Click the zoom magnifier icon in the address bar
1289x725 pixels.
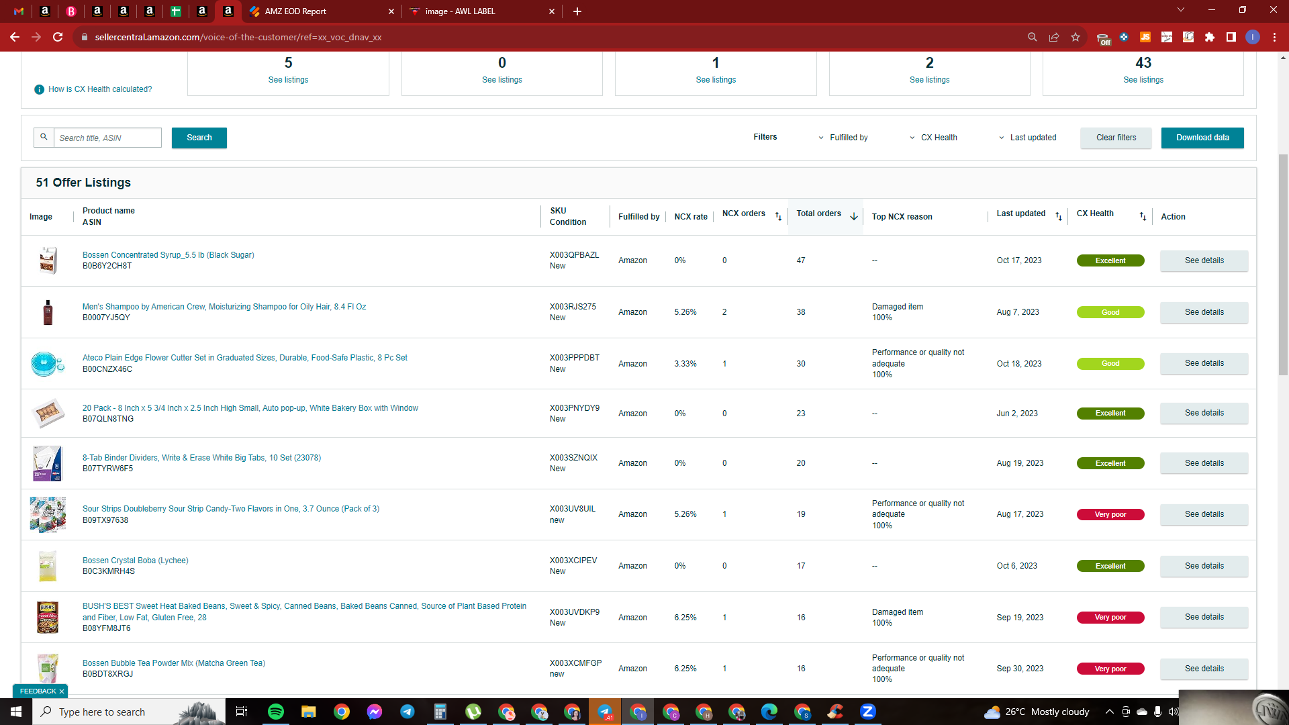(x=1033, y=37)
